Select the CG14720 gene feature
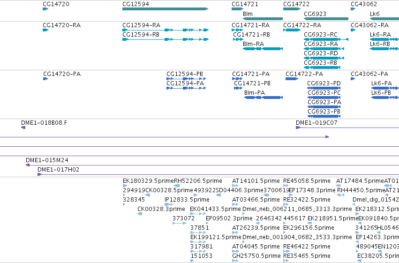This screenshot has width=399, height=263. [x=45, y=9]
